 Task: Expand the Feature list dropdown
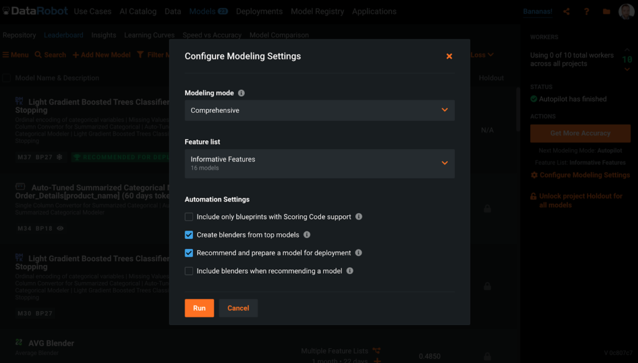coord(319,163)
